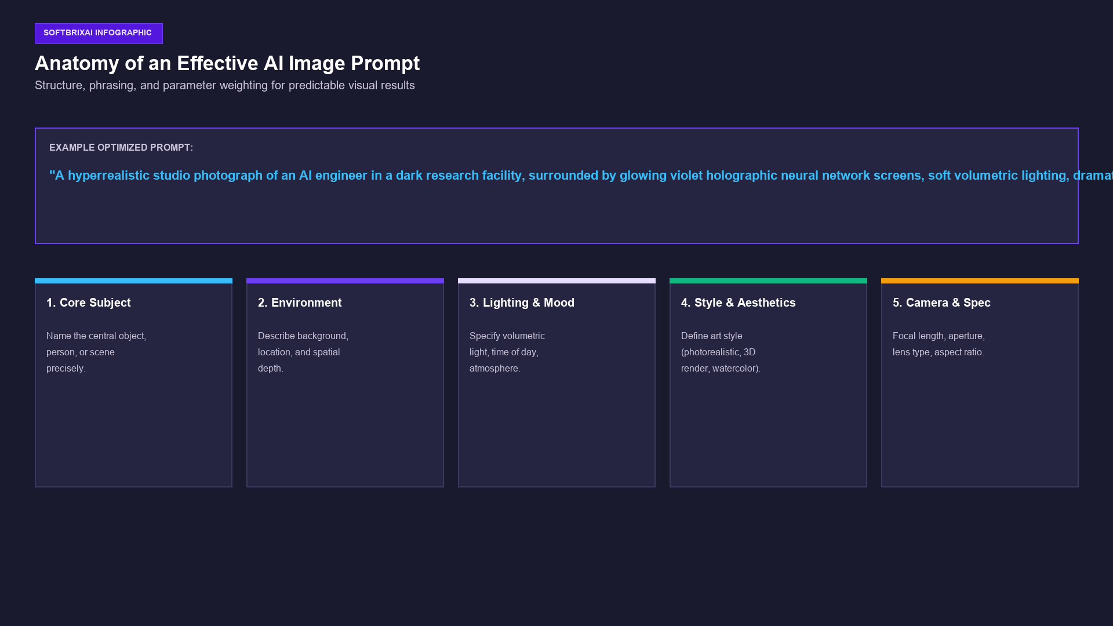Screen dimensions: 1113x626
Task: Select the '3. Lighting & Mood' heading
Action: pos(522,303)
